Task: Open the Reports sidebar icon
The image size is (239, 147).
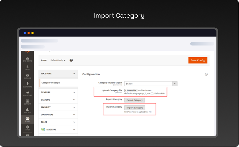Action: pos(27,110)
